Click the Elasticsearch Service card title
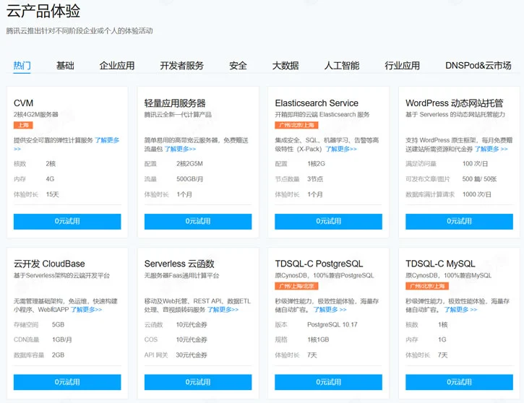Image resolution: width=524 pixels, height=403 pixels. (317, 103)
